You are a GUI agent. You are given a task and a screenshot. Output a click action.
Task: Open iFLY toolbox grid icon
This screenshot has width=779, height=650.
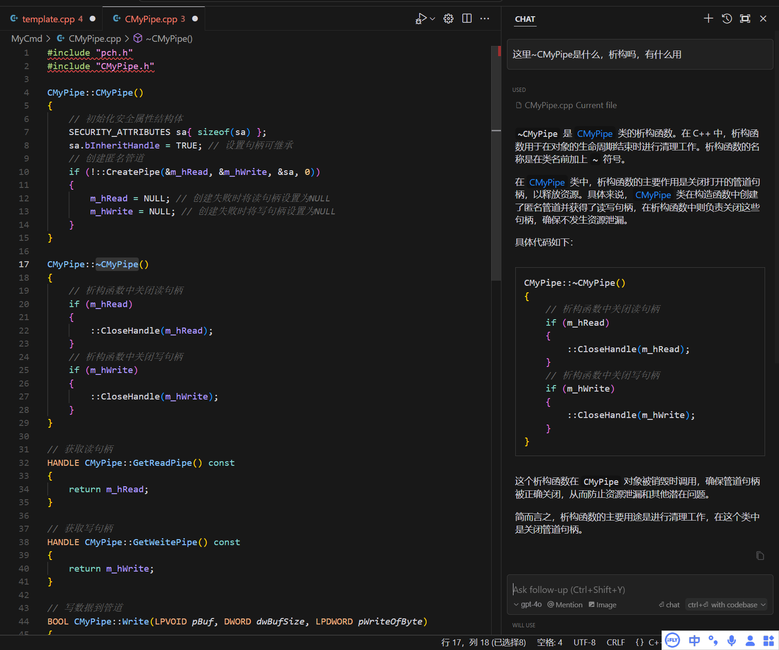769,641
